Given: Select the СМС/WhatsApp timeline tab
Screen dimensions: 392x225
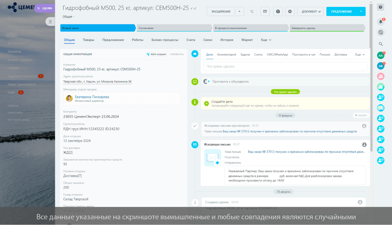Looking at the screenshot, I should [277, 54].
